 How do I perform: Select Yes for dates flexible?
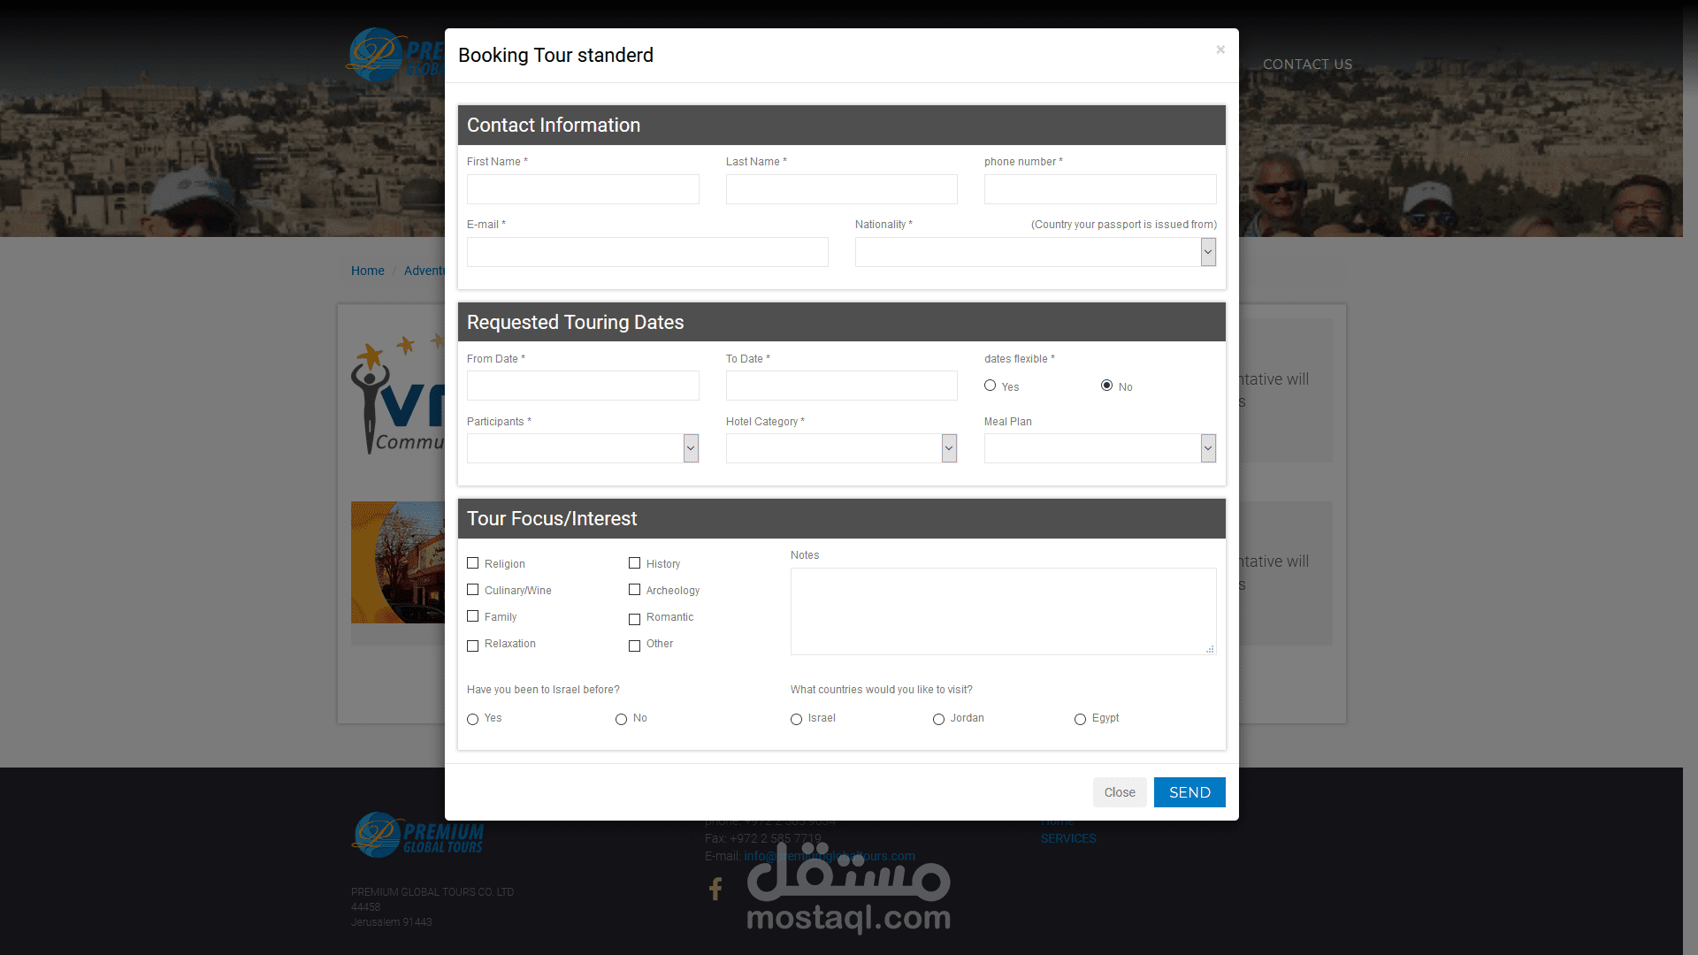[x=990, y=386]
